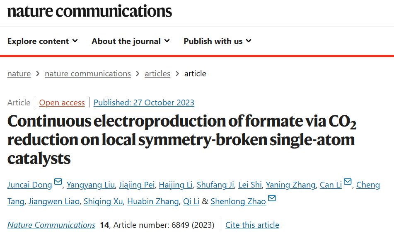This screenshot has height=234, width=394.
Task: Open the Nature Communications journal italic link
Action: point(51,225)
